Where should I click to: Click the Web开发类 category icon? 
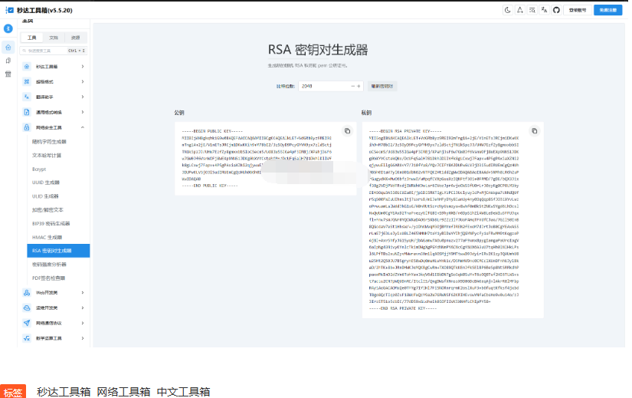tap(27, 293)
